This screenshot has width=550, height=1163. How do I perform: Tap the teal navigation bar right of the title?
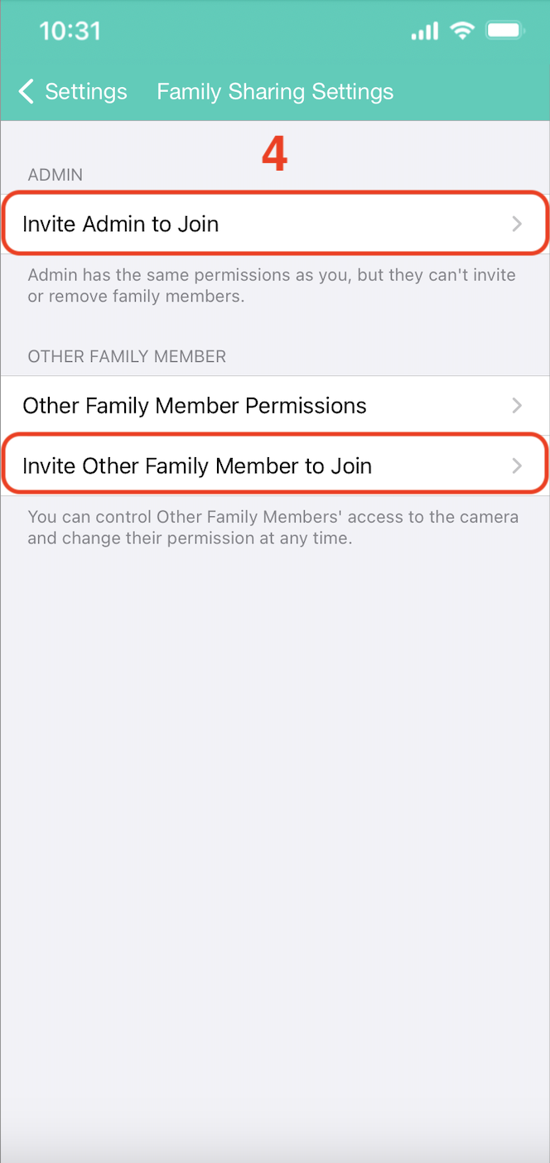coord(472,91)
